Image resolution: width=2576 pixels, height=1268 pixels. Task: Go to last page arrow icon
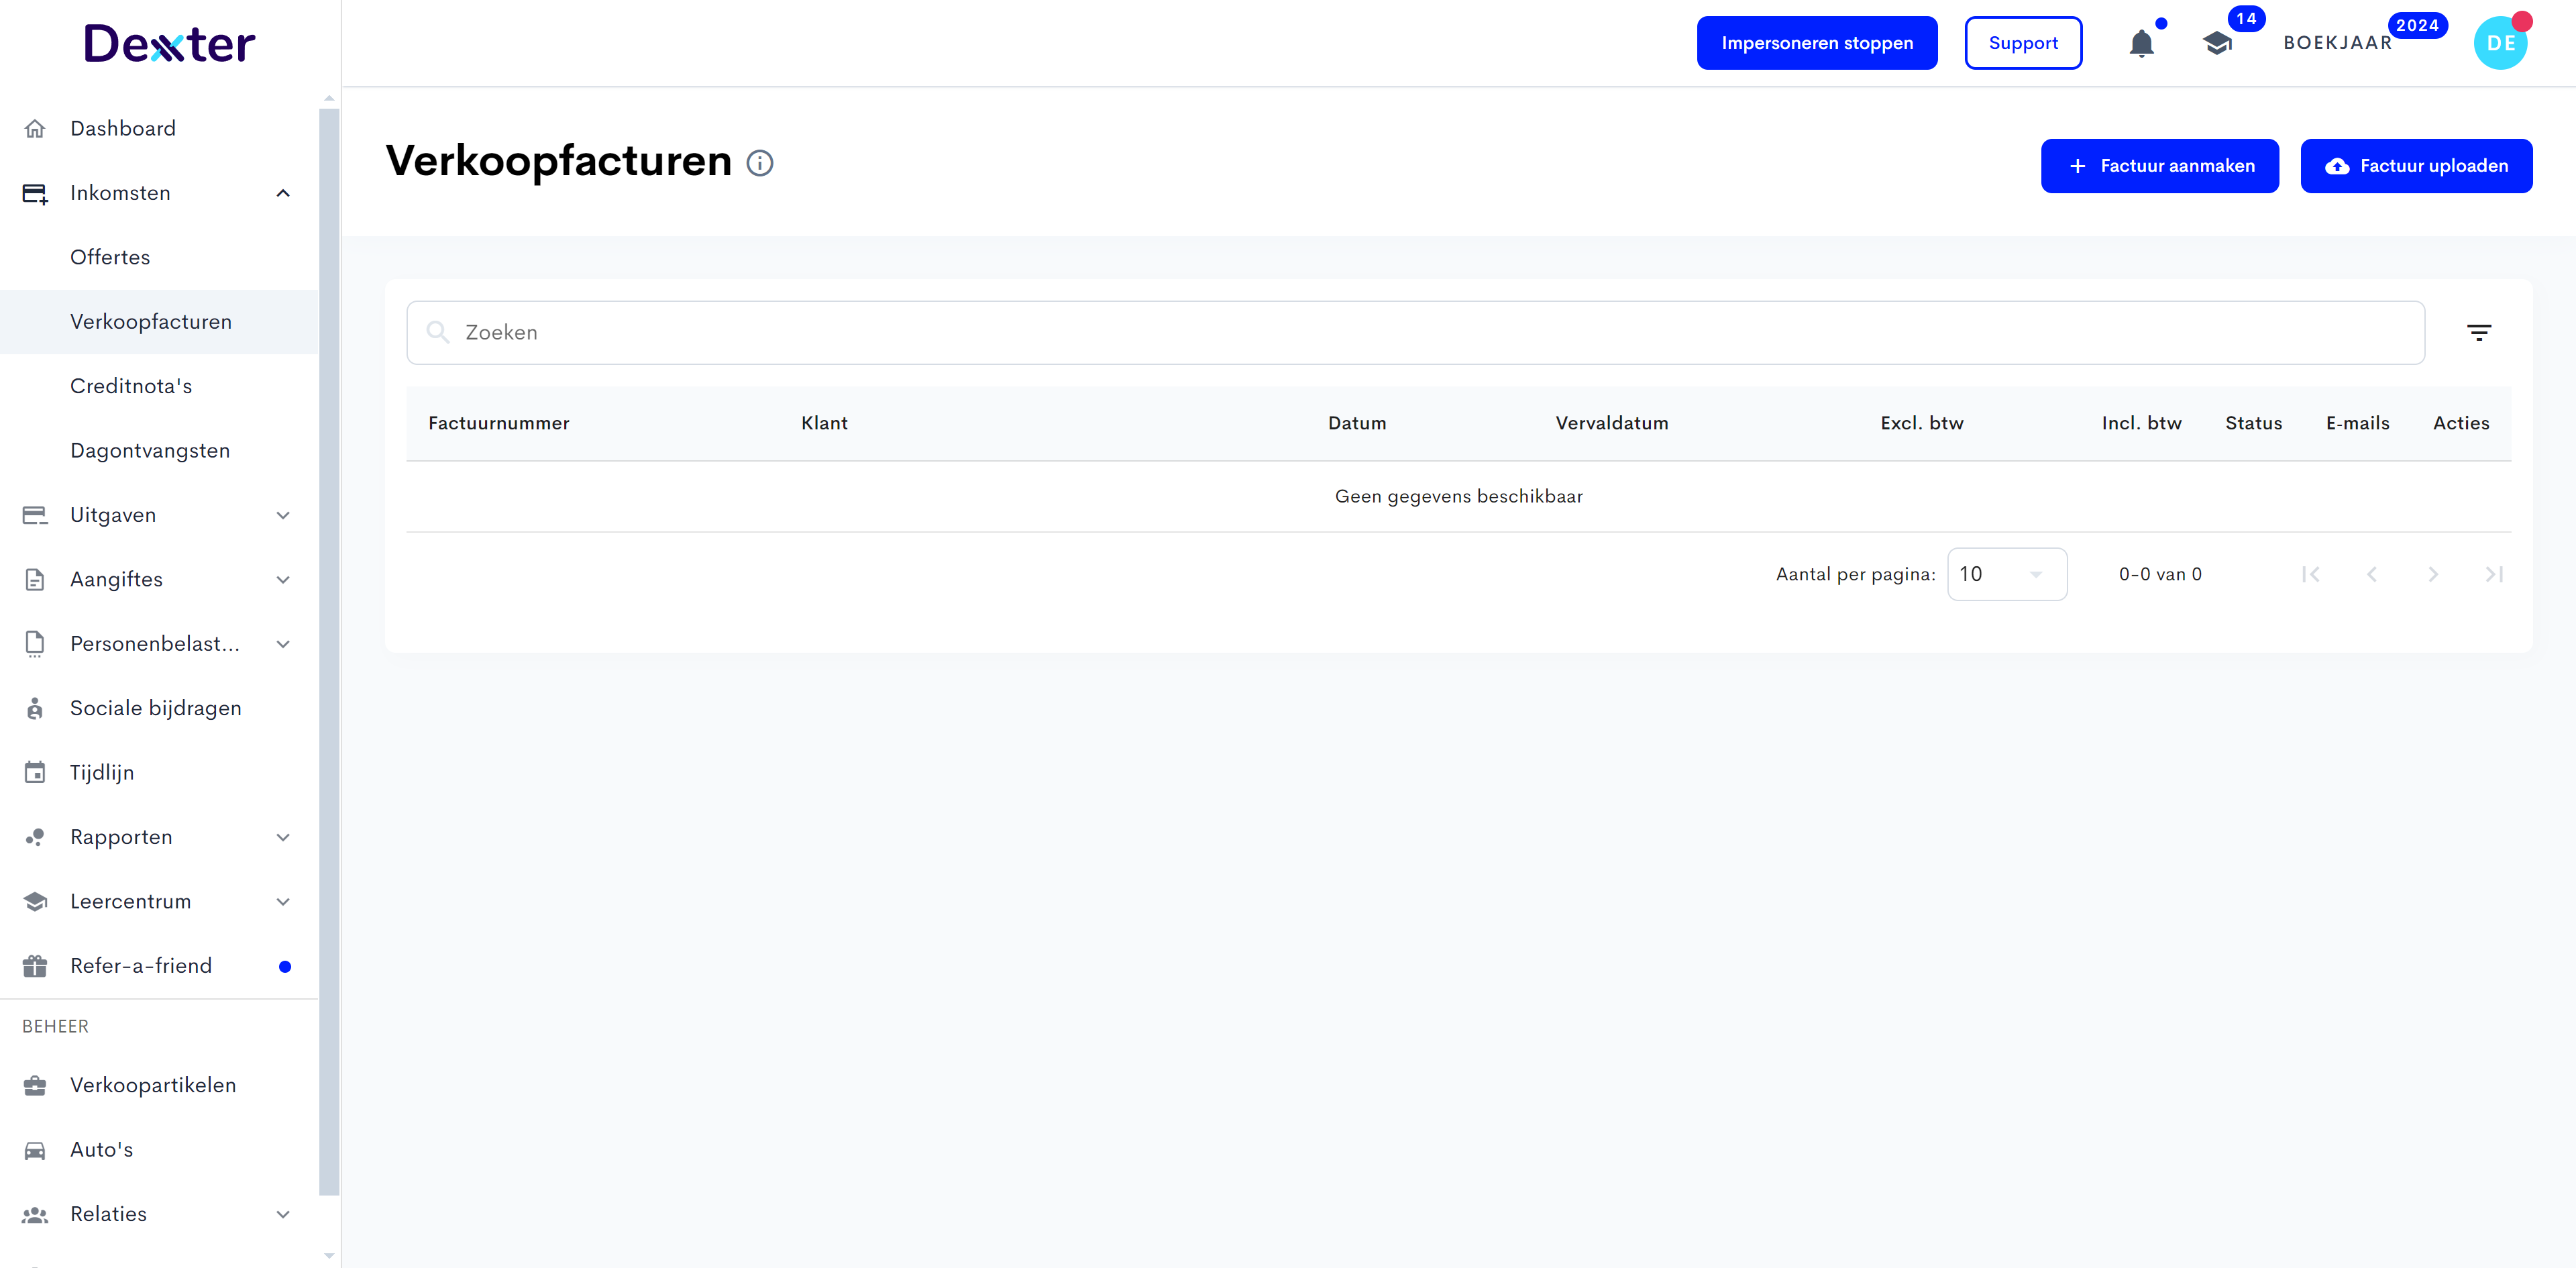pos(2494,574)
